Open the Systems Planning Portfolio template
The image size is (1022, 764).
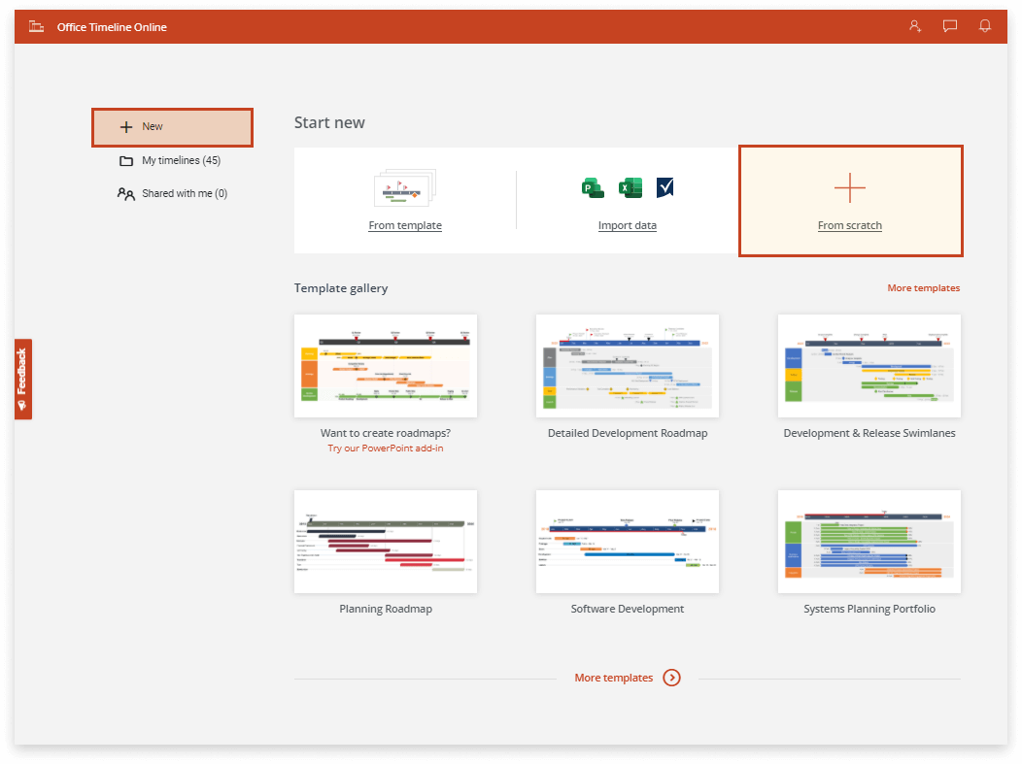point(869,542)
